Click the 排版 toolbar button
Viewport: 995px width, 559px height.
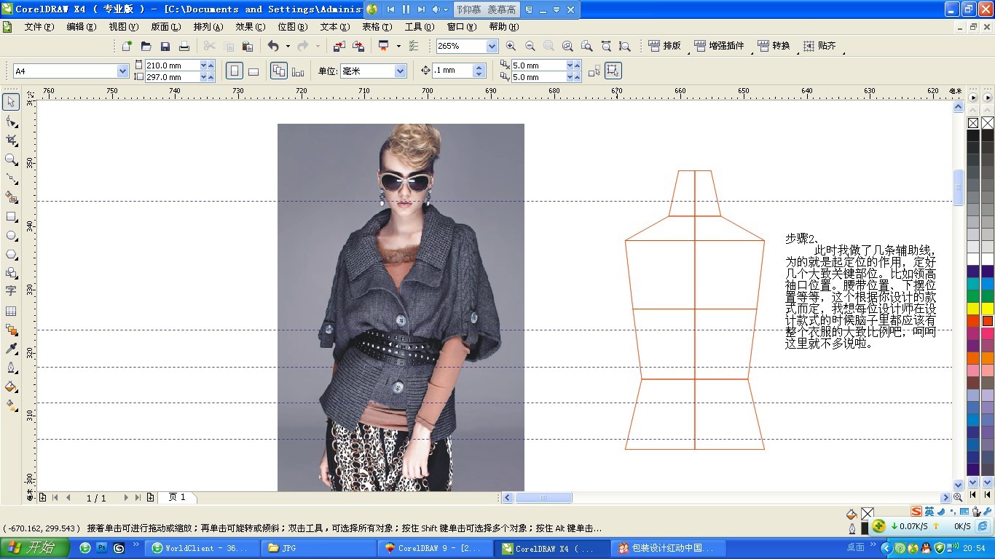click(664, 46)
